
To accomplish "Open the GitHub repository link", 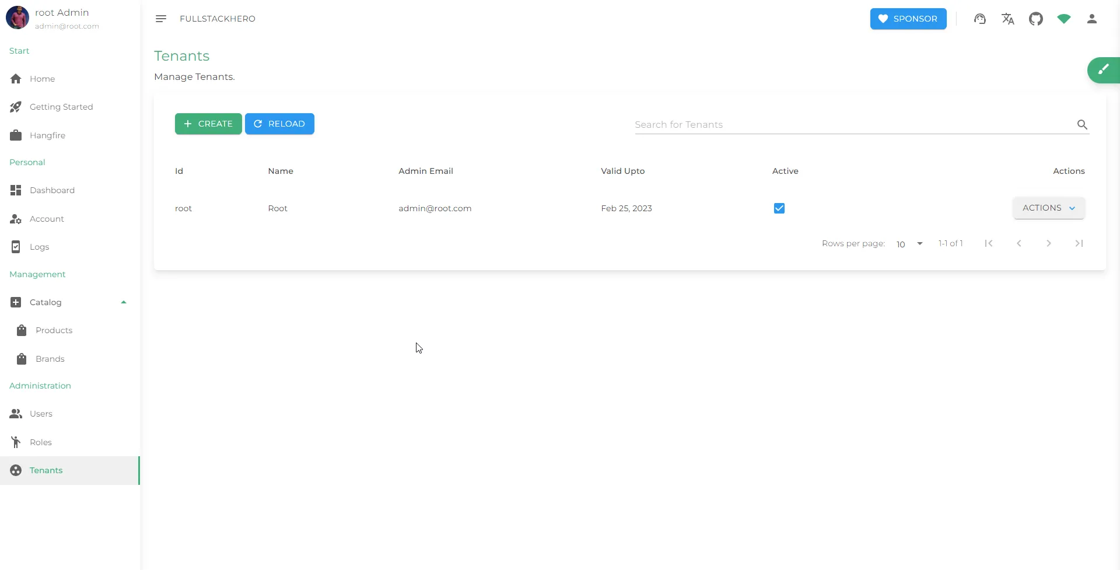I will pyautogui.click(x=1037, y=19).
